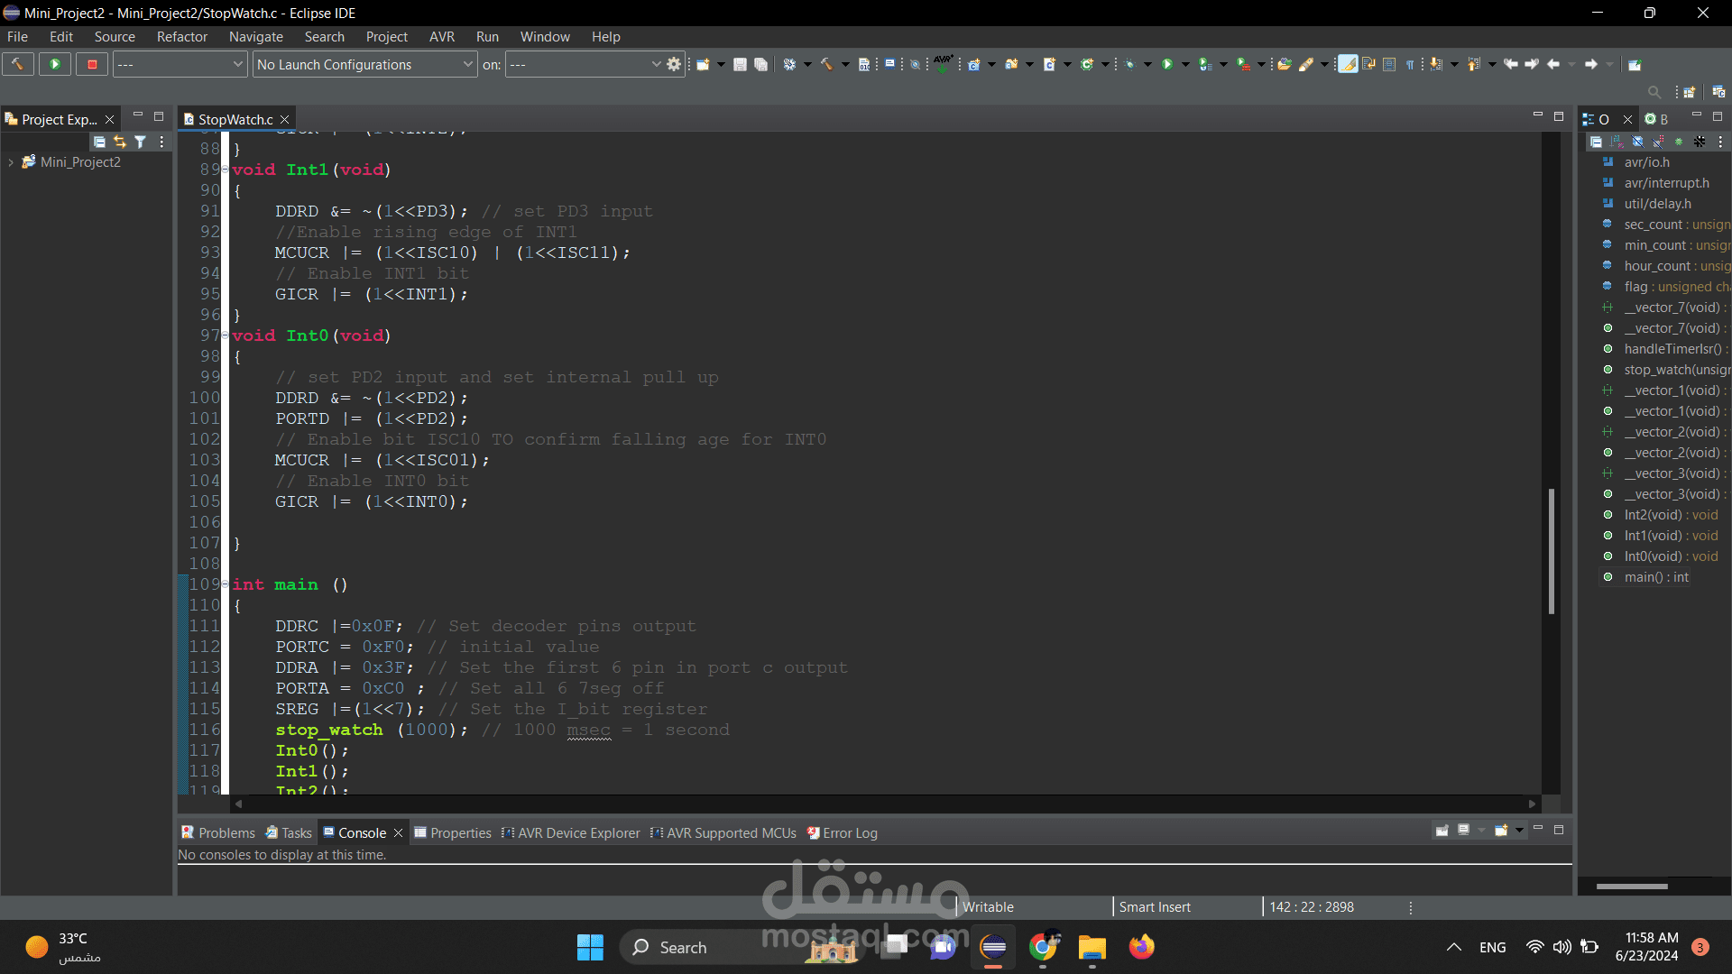Viewport: 1732px width, 974px height.
Task: Click the AVR upload to device icon
Action: (943, 64)
